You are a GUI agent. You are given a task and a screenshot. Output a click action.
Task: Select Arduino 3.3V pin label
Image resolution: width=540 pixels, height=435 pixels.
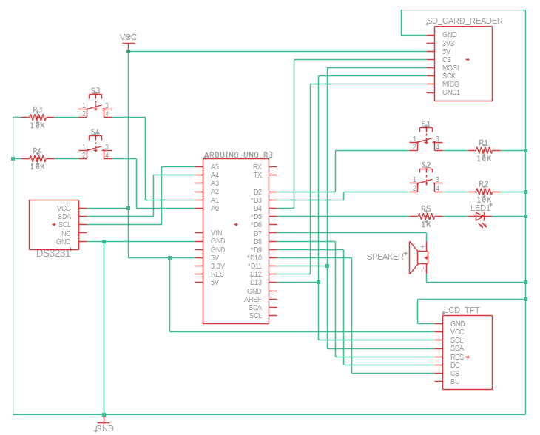point(217,266)
